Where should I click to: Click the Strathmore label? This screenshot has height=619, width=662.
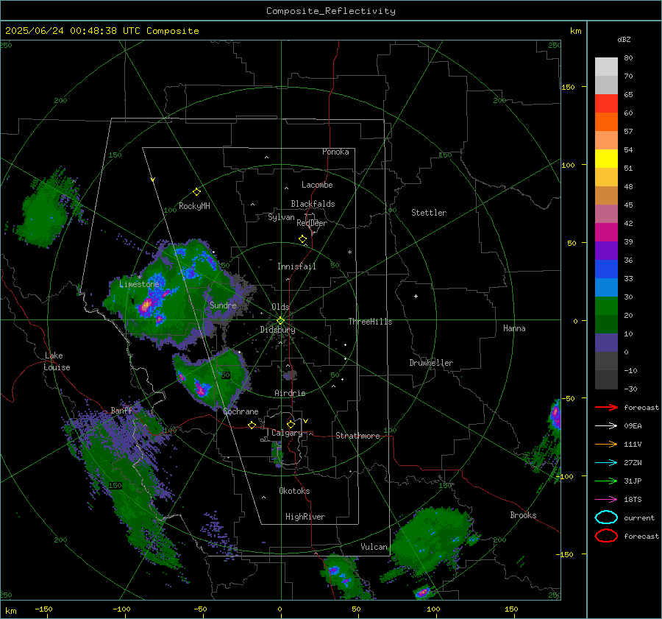click(357, 436)
